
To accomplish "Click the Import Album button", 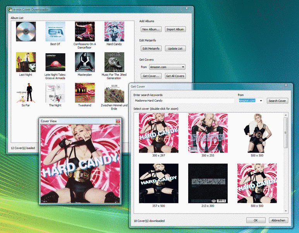I will tap(175, 29).
